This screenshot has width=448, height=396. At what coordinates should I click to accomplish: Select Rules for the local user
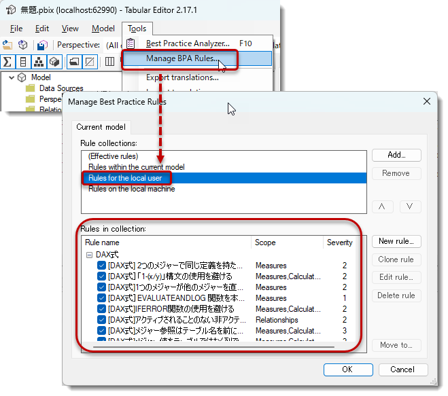224,178
